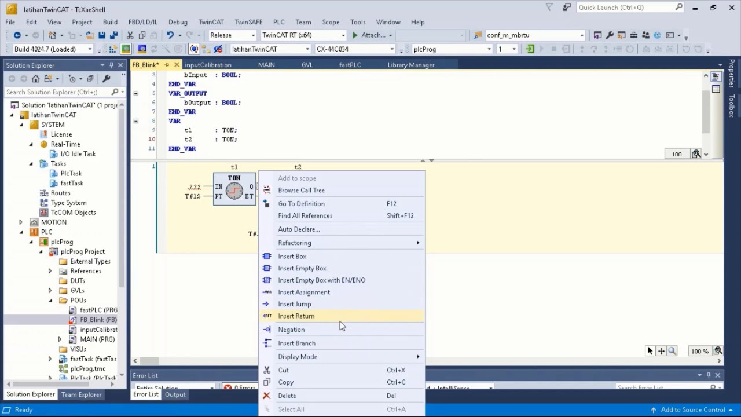
Task: Open the Release configuration dropdown
Action: pos(232,35)
